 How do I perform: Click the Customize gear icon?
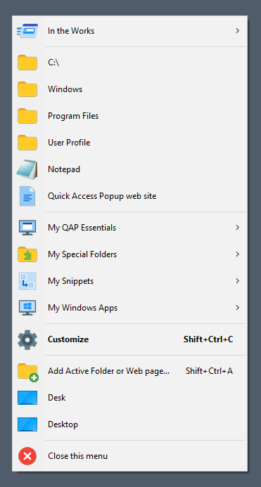[x=27, y=339]
